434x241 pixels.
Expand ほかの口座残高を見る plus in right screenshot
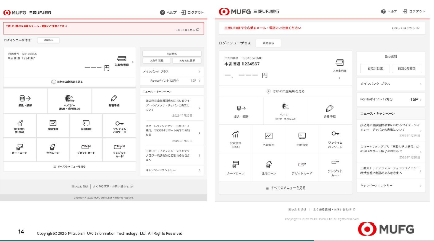coord(268,91)
